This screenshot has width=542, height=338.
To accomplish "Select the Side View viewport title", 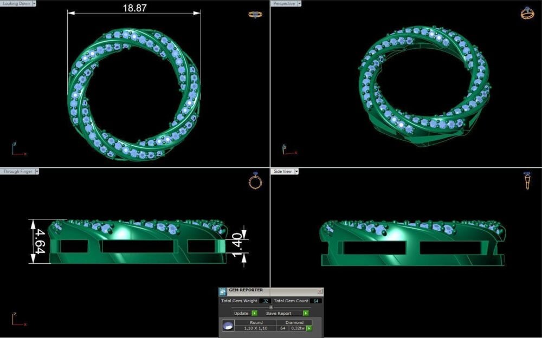I will 283,171.
